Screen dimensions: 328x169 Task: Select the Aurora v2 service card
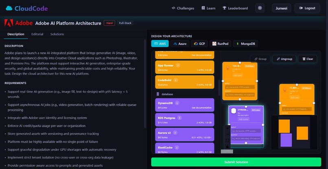pyautogui.click(x=184, y=134)
